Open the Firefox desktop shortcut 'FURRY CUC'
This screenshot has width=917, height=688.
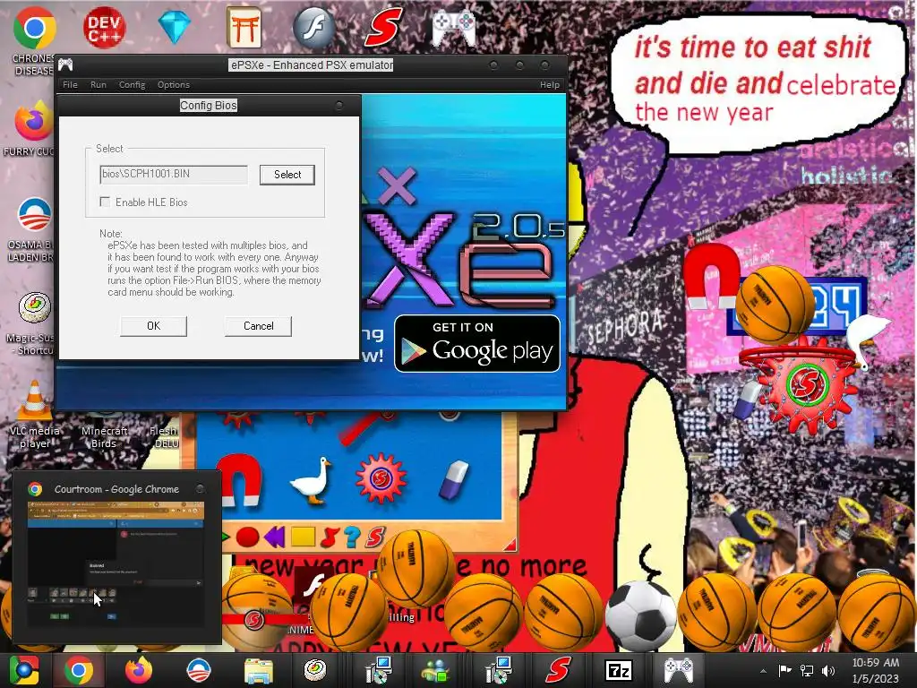pos(33,129)
